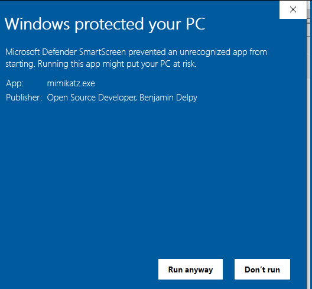The width and height of the screenshot is (312, 289).
Task: Click the SmartScreen warning message paragraph
Action: click(136, 58)
